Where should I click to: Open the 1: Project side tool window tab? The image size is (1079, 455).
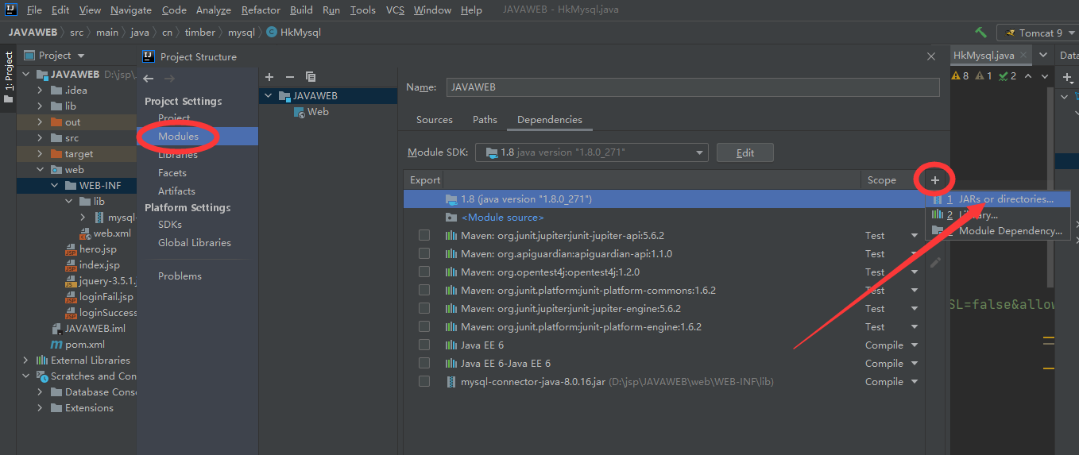pyautogui.click(x=9, y=78)
